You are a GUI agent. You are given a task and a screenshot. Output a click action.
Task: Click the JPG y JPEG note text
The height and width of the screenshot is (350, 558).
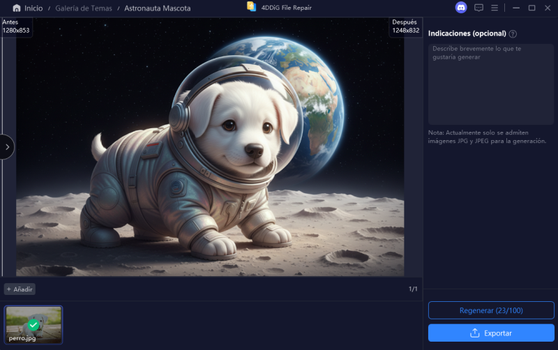[x=487, y=137]
